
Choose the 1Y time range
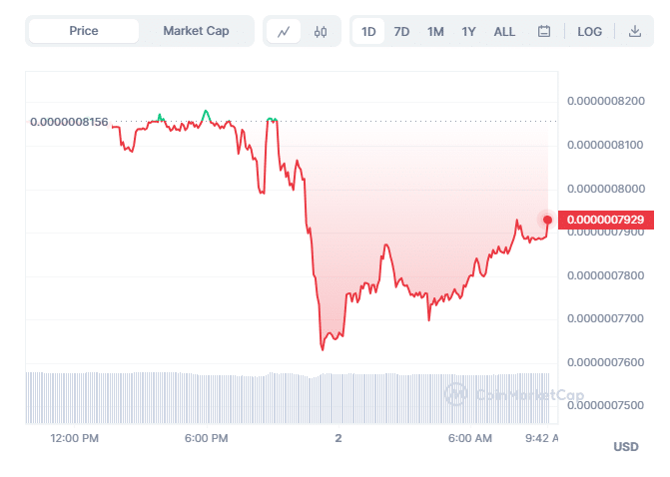click(468, 31)
